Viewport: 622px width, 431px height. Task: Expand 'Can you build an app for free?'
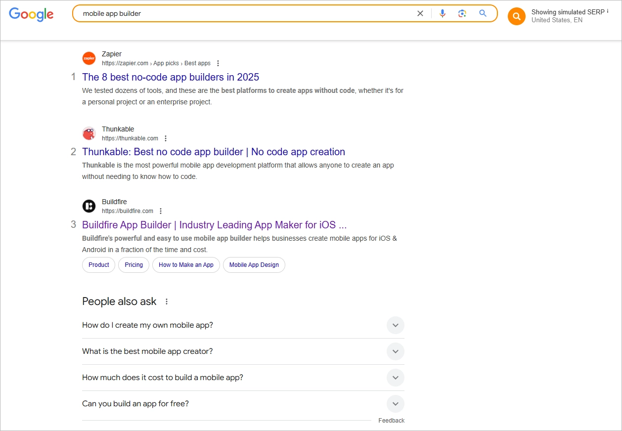click(395, 404)
